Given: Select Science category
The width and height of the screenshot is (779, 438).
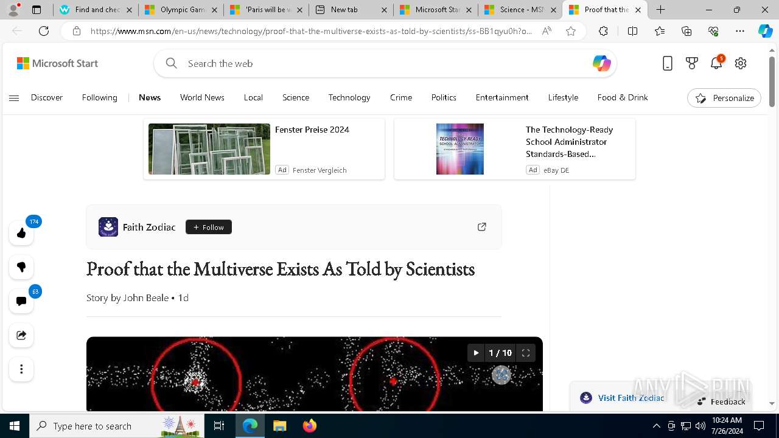Looking at the screenshot, I should pos(296,97).
